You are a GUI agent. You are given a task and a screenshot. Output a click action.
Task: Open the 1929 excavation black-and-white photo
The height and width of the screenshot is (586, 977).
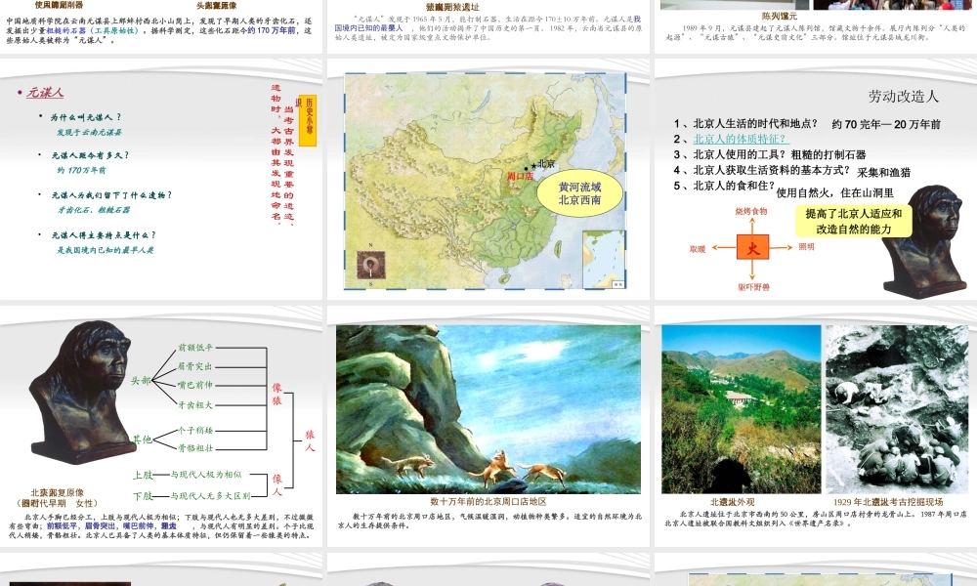coord(897,409)
